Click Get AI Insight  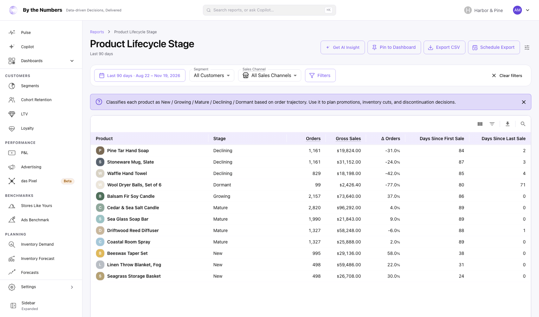[x=342, y=47]
